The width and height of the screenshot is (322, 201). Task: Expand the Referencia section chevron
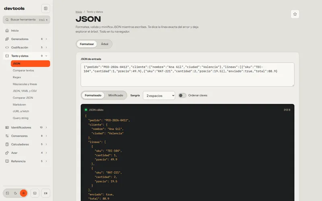pyautogui.click(x=46, y=161)
